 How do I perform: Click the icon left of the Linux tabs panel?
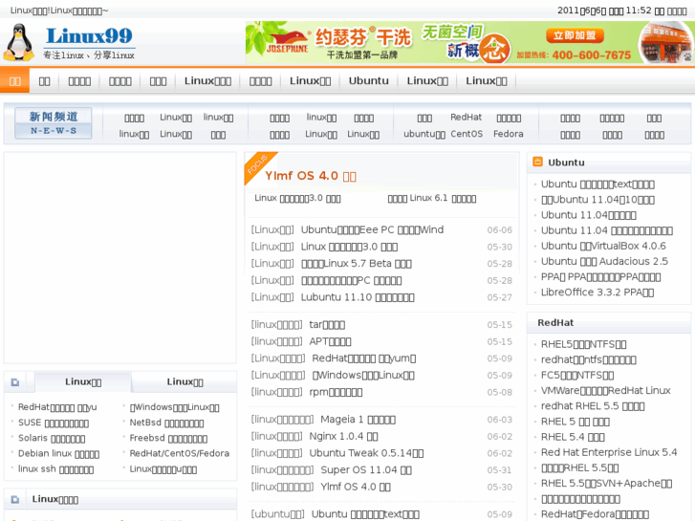[x=15, y=381]
